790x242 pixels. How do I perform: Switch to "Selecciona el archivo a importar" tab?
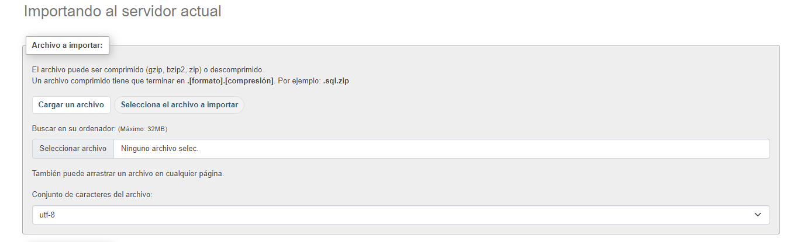click(179, 105)
